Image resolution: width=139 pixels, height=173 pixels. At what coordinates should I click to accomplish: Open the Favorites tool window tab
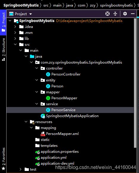point(4,158)
